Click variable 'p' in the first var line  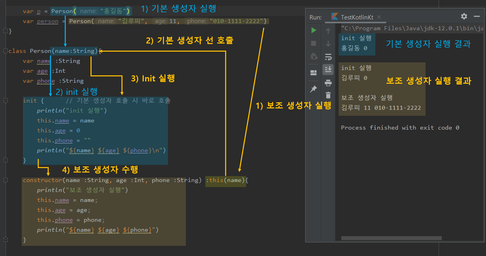39,11
